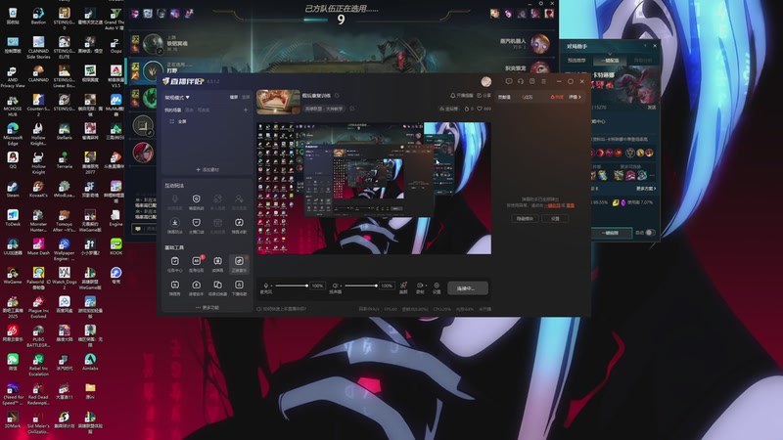Open the 3DMark desktop shortcut

click(x=13, y=419)
